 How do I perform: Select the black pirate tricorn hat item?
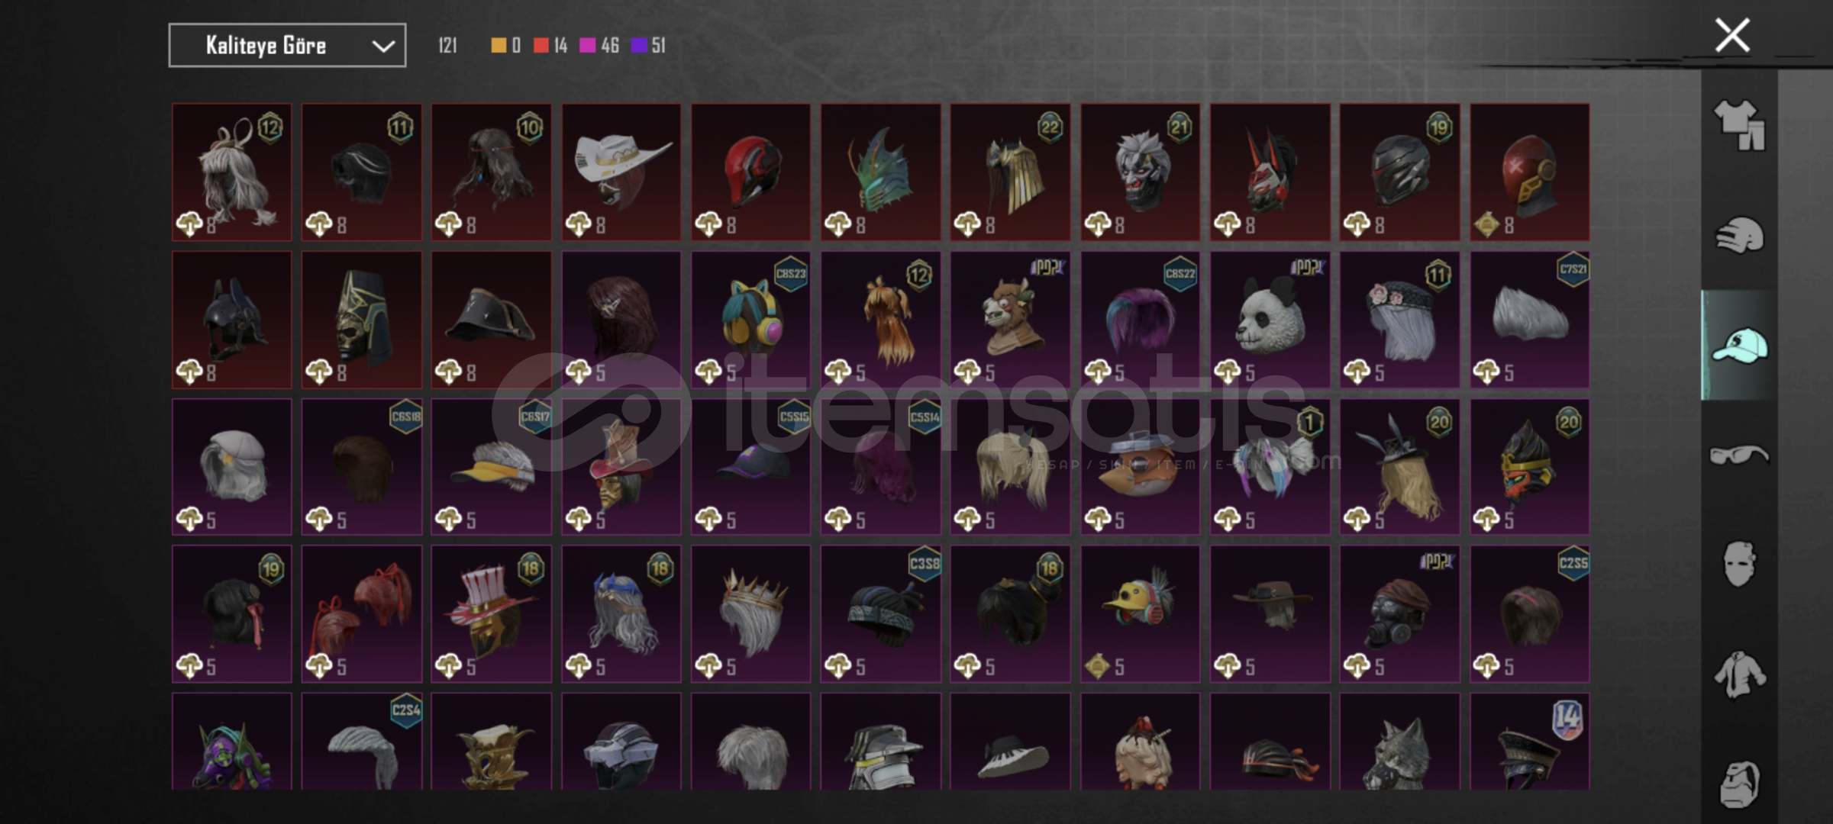[x=491, y=320]
